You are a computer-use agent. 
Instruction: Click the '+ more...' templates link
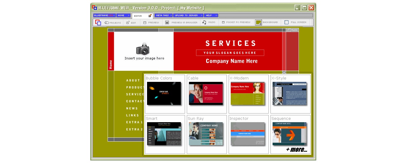[296, 150]
